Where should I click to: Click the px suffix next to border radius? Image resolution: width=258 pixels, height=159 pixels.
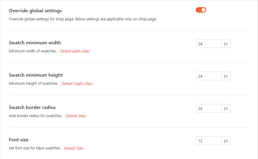click(226, 108)
